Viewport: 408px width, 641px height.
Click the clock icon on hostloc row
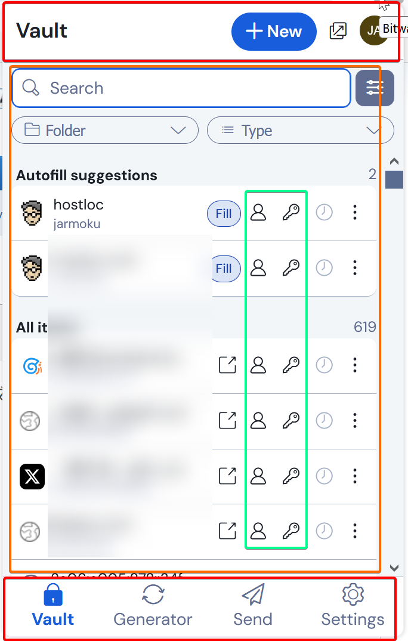pos(324,212)
